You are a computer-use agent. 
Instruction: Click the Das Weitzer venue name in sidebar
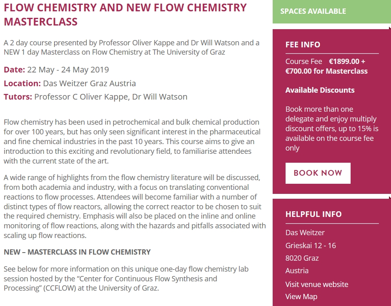pos(305,233)
